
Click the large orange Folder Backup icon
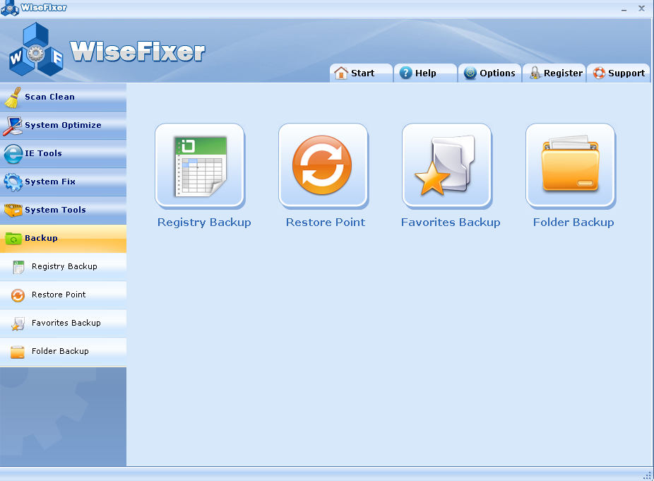[x=570, y=165]
